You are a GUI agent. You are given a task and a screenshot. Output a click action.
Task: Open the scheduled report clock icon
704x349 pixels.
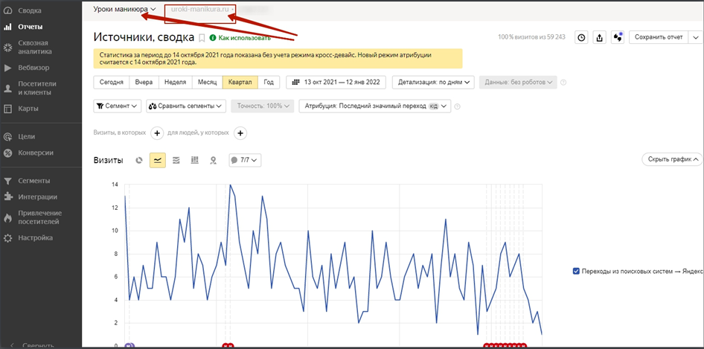pyautogui.click(x=581, y=37)
